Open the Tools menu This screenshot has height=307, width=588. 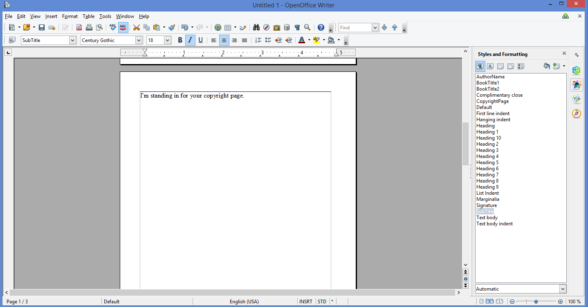[x=105, y=16]
